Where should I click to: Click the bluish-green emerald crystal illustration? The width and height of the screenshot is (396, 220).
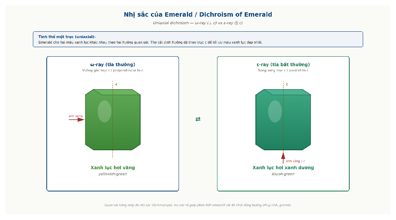[x=283, y=120]
